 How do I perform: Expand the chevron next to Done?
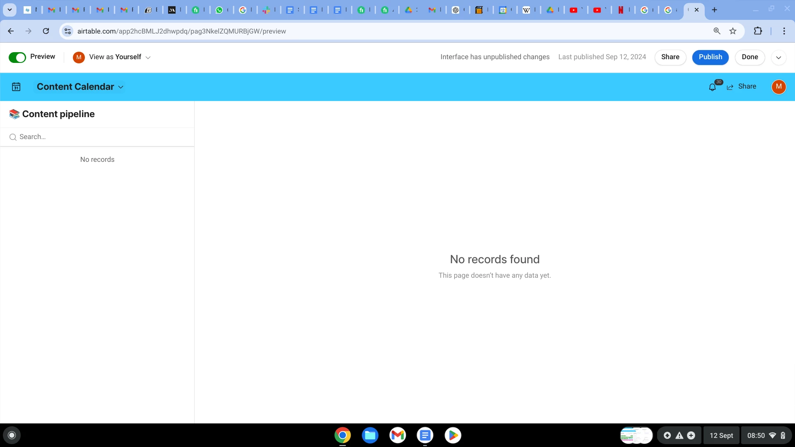coord(778,58)
